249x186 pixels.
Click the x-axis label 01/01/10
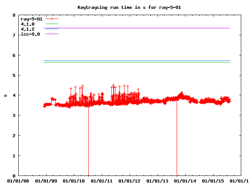pyautogui.click(x=74, y=181)
